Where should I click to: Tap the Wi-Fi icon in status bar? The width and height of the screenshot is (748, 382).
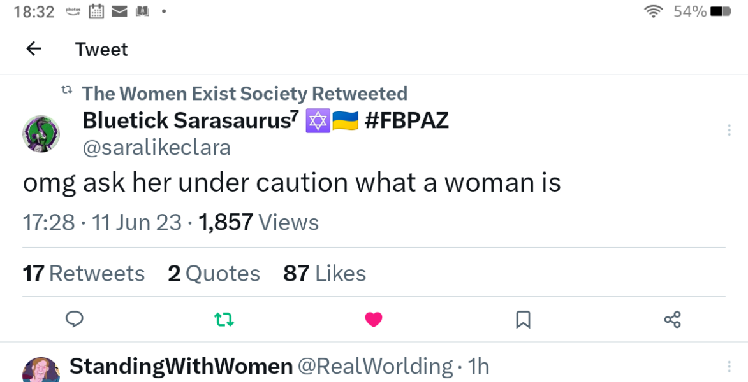(x=653, y=11)
